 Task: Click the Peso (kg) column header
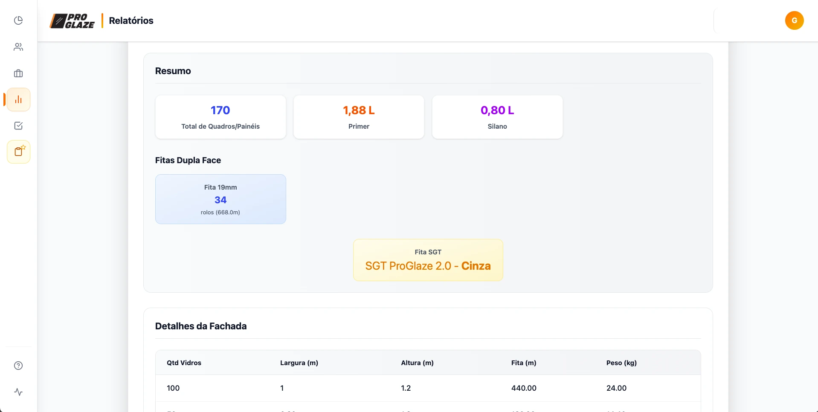621,363
